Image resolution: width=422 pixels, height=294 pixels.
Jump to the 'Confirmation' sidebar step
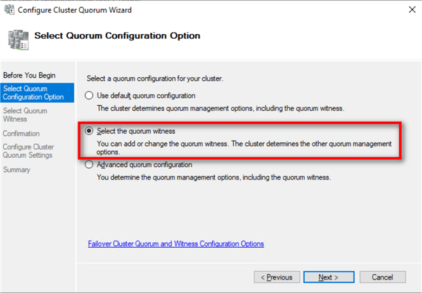pos(21,134)
